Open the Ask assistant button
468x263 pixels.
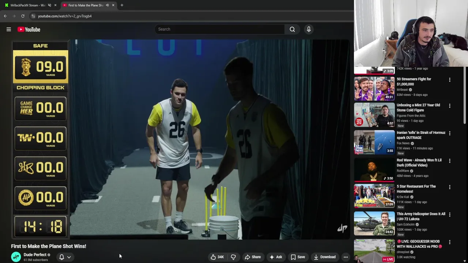point(276,257)
